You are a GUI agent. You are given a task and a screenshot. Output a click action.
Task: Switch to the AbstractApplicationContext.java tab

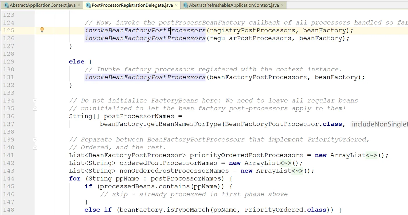pos(42,5)
